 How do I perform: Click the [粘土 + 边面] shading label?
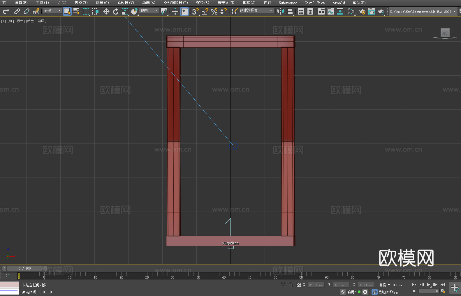(36, 21)
